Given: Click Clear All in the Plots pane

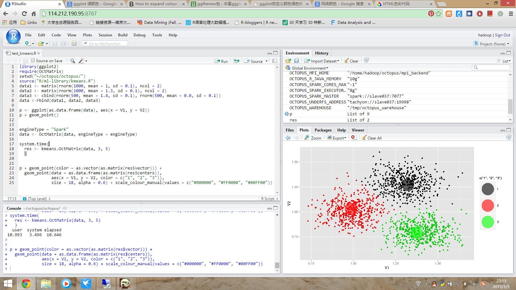Looking at the screenshot, I should (x=372, y=138).
